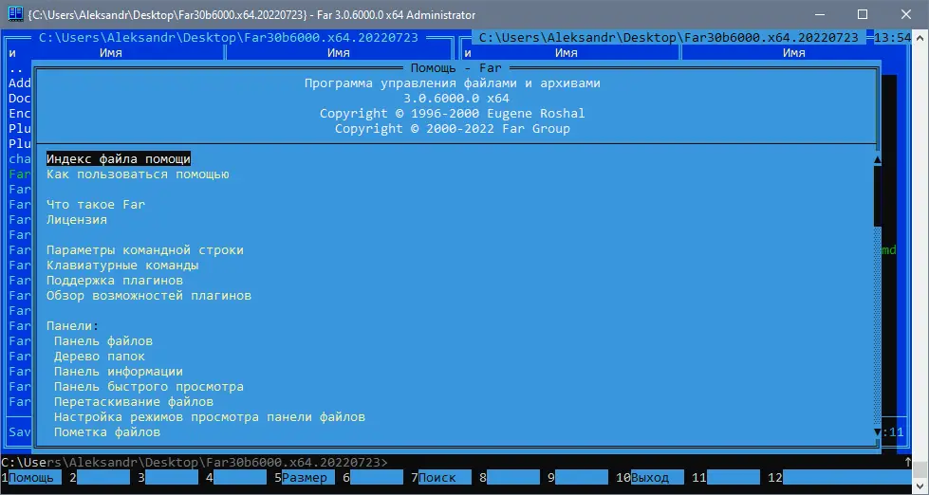Open 'Поддержка плагинов' help topic

(115, 280)
